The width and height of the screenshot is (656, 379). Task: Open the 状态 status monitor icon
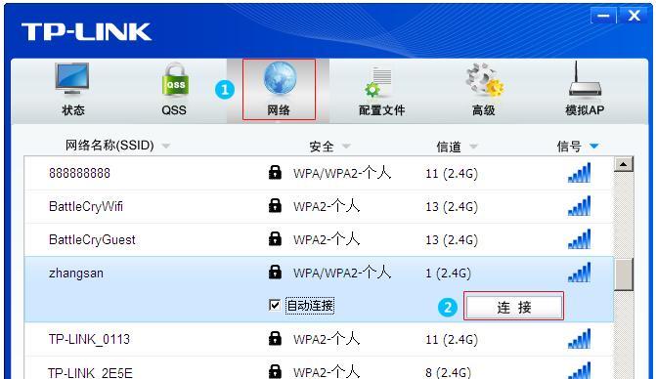coord(72,78)
